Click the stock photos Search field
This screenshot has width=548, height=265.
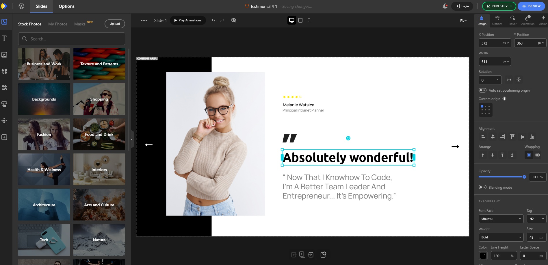tap(72, 39)
